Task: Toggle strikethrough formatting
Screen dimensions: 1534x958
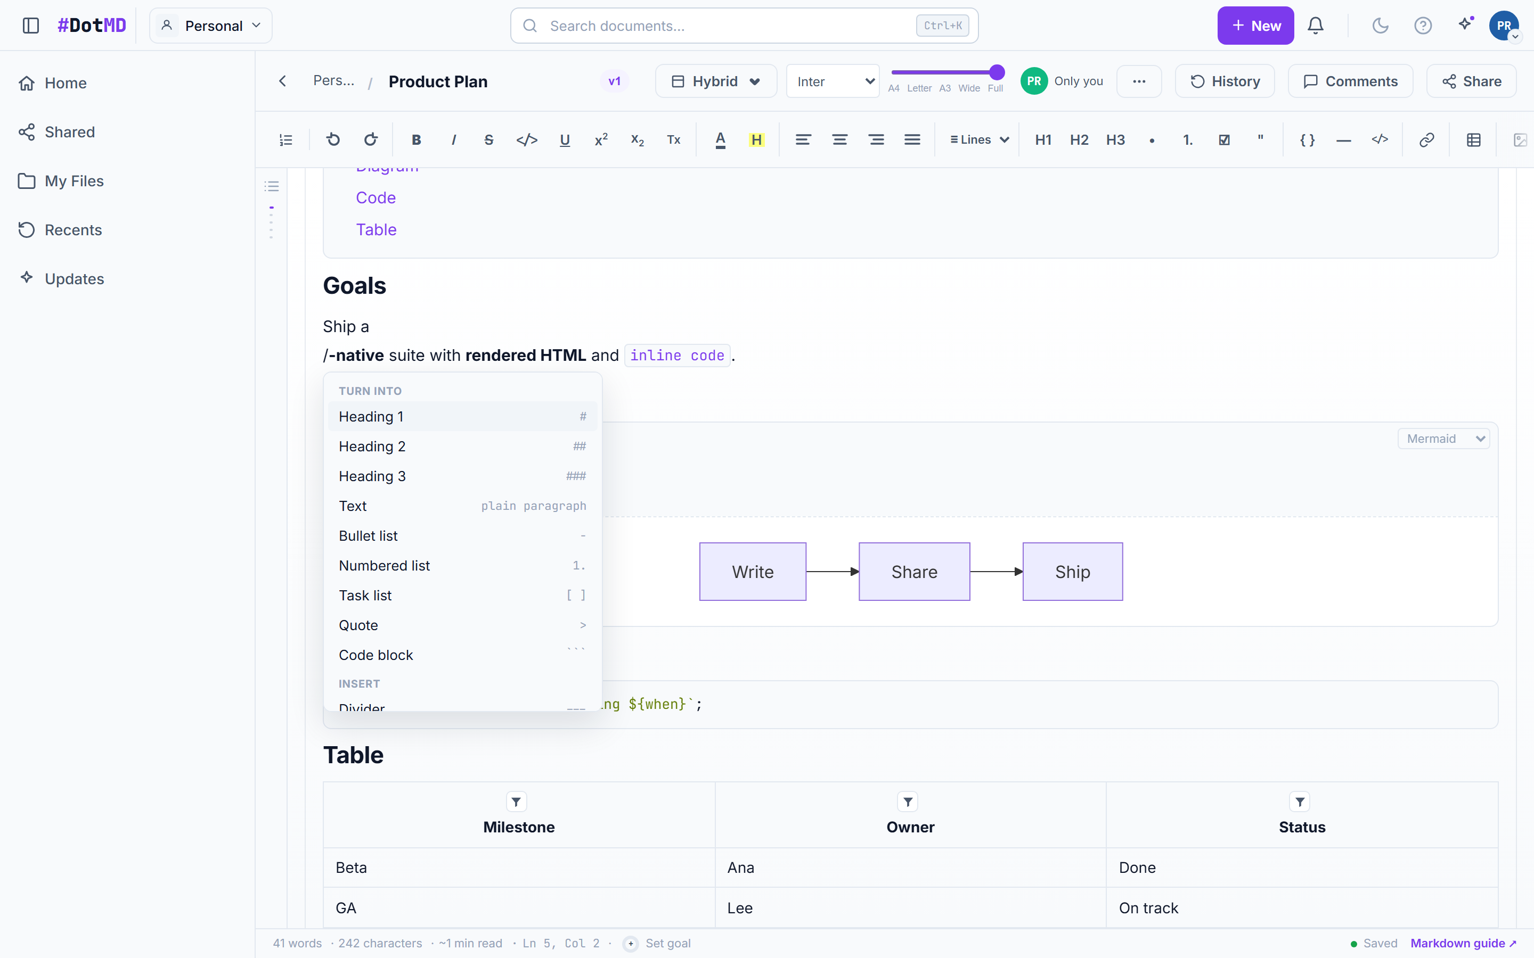Action: click(489, 139)
